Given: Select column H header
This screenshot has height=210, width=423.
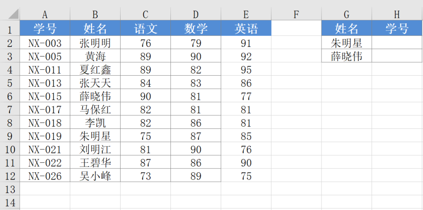Looking at the screenshot, I should click(x=397, y=15).
